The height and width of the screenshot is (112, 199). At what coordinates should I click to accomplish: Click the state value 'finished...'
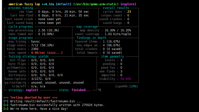81,90
